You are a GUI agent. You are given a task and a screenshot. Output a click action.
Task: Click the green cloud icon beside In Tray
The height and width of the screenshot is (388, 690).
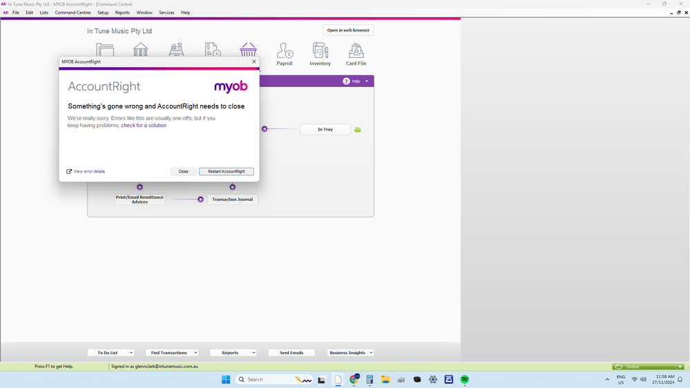[x=358, y=130]
